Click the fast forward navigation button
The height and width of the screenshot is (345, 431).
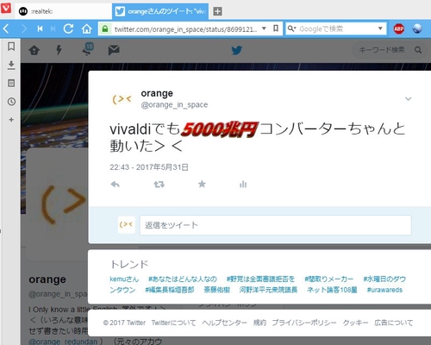[53, 28]
